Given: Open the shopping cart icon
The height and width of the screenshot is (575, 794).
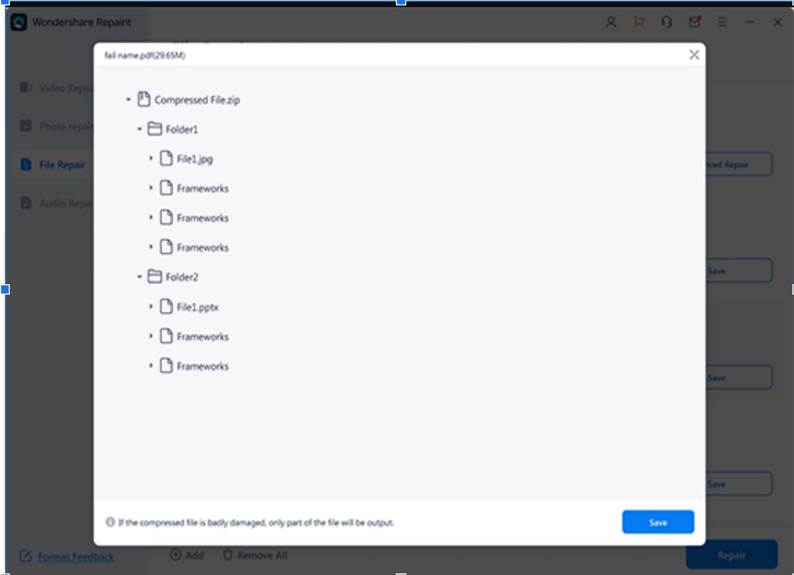Looking at the screenshot, I should (x=638, y=22).
